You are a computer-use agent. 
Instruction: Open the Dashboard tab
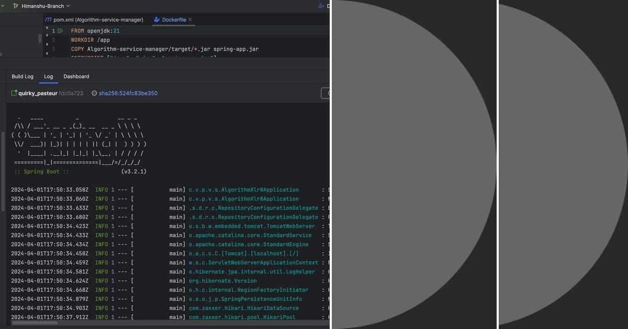[x=76, y=76]
